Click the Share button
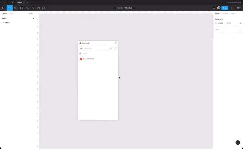 (x=225, y=8)
